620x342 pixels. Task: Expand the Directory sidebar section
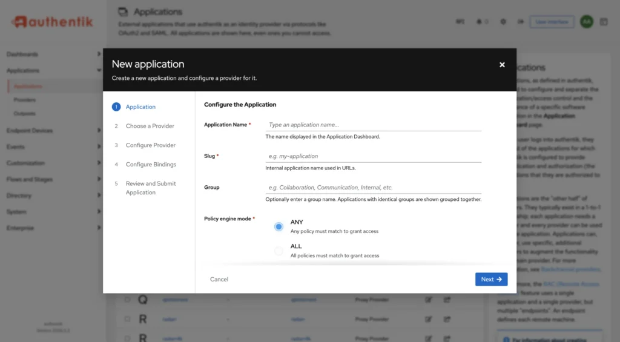53,196
